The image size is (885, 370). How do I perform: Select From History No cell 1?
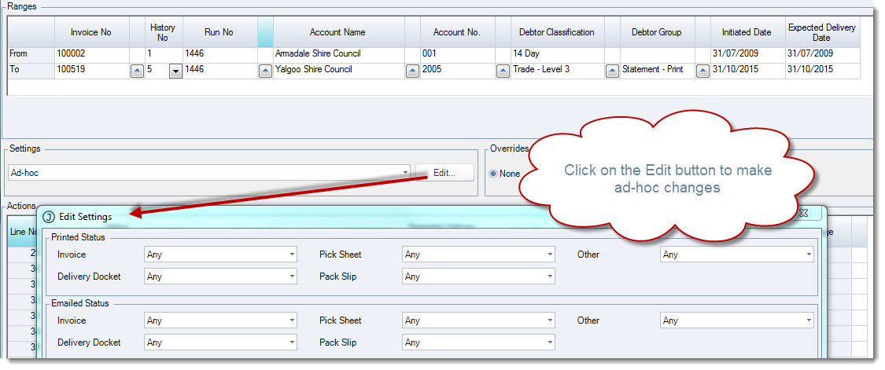[163, 54]
